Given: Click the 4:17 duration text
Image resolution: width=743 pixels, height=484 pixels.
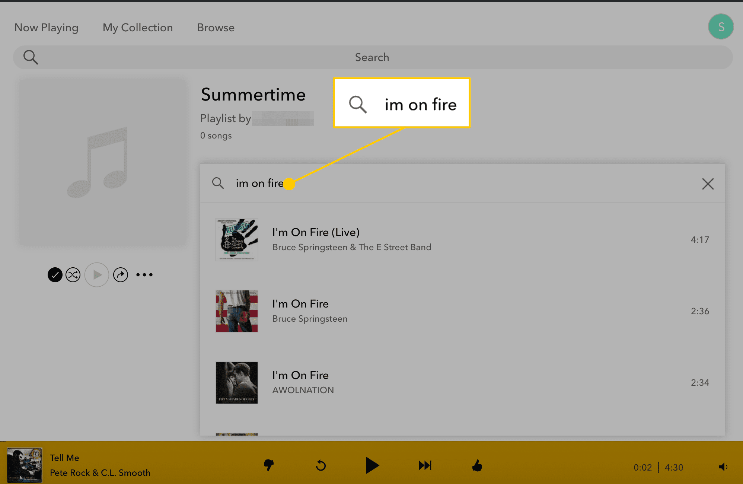Looking at the screenshot, I should pyautogui.click(x=700, y=240).
